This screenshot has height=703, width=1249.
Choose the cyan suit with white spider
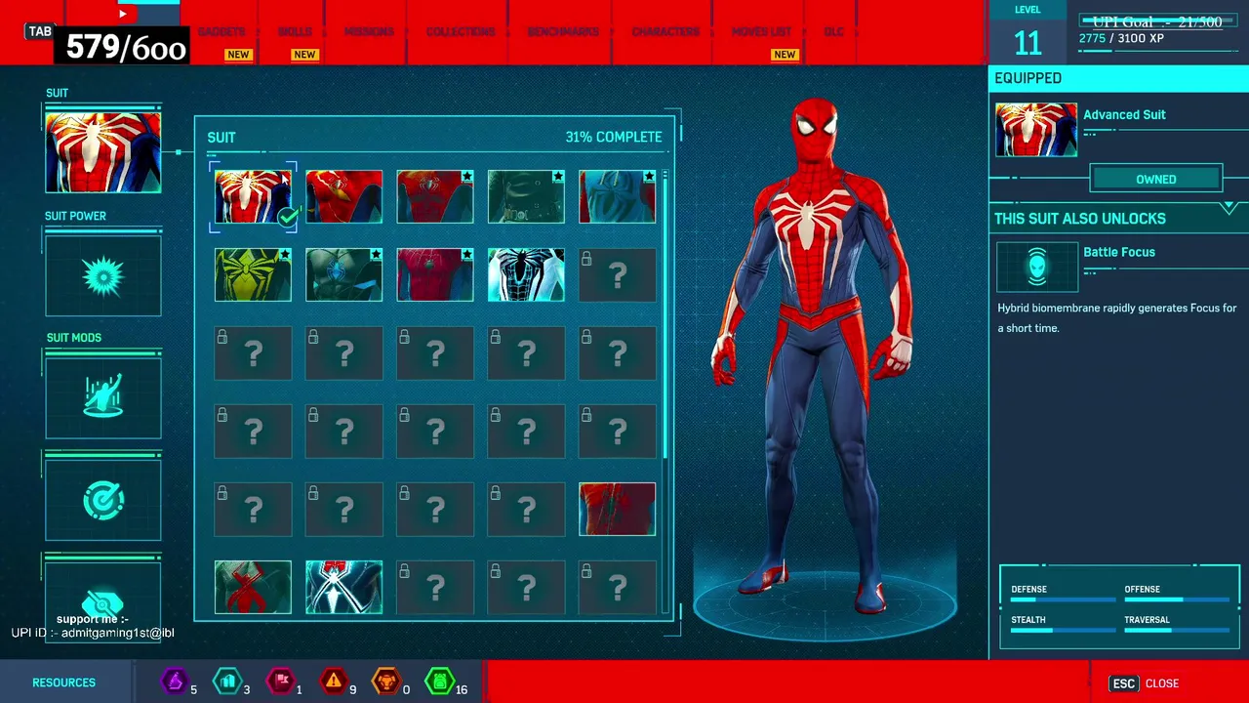[343, 587]
